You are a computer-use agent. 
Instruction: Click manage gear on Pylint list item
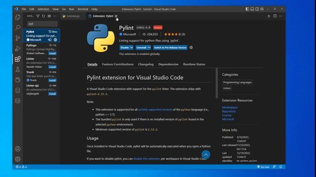pyautogui.click(x=55, y=40)
